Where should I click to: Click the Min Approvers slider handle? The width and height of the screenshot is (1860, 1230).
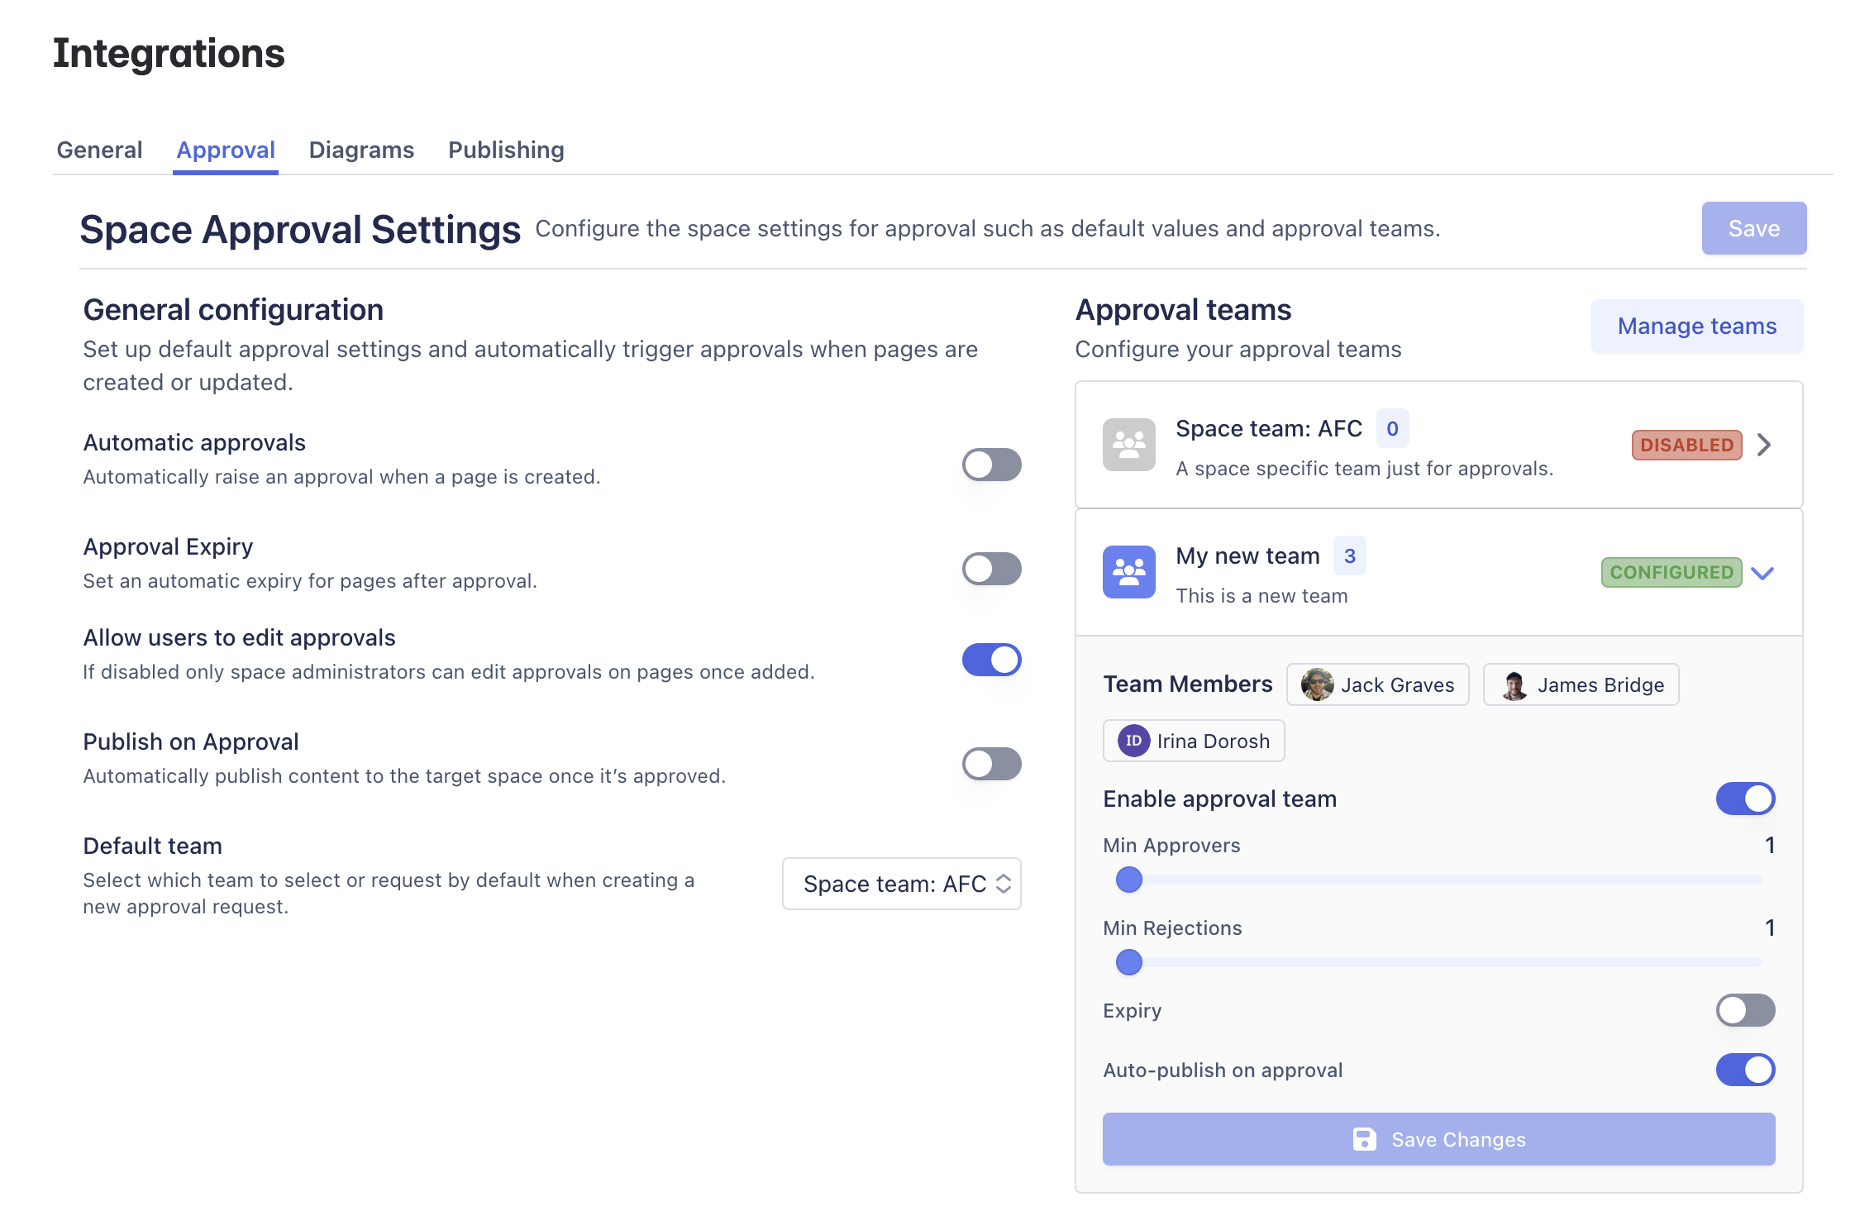tap(1129, 880)
